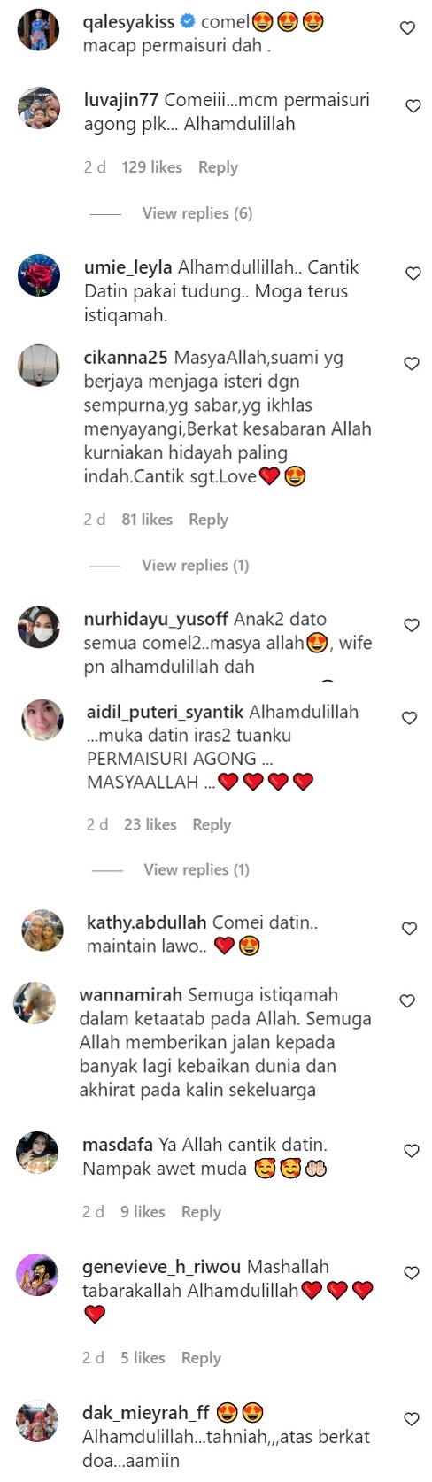The height and width of the screenshot is (1482, 432).
Task: Like nurhidayu_yusoff's comment with the heart icon
Action: pos(412,625)
